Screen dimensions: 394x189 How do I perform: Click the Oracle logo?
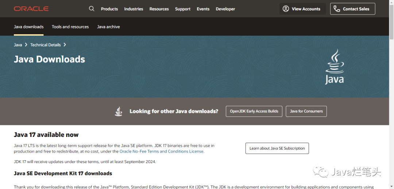tap(31, 9)
